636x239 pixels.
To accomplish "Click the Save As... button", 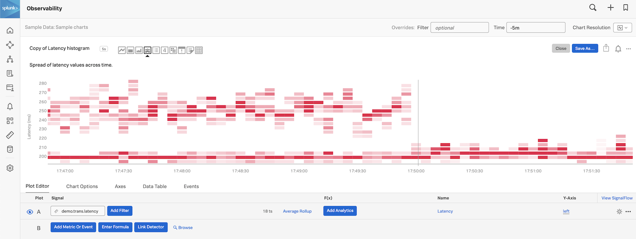I will pos(584,48).
